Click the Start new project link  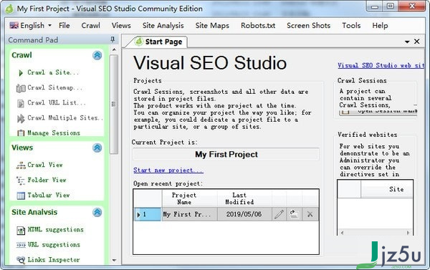[x=168, y=170]
